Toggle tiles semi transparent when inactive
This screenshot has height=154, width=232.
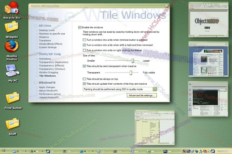[84, 66]
